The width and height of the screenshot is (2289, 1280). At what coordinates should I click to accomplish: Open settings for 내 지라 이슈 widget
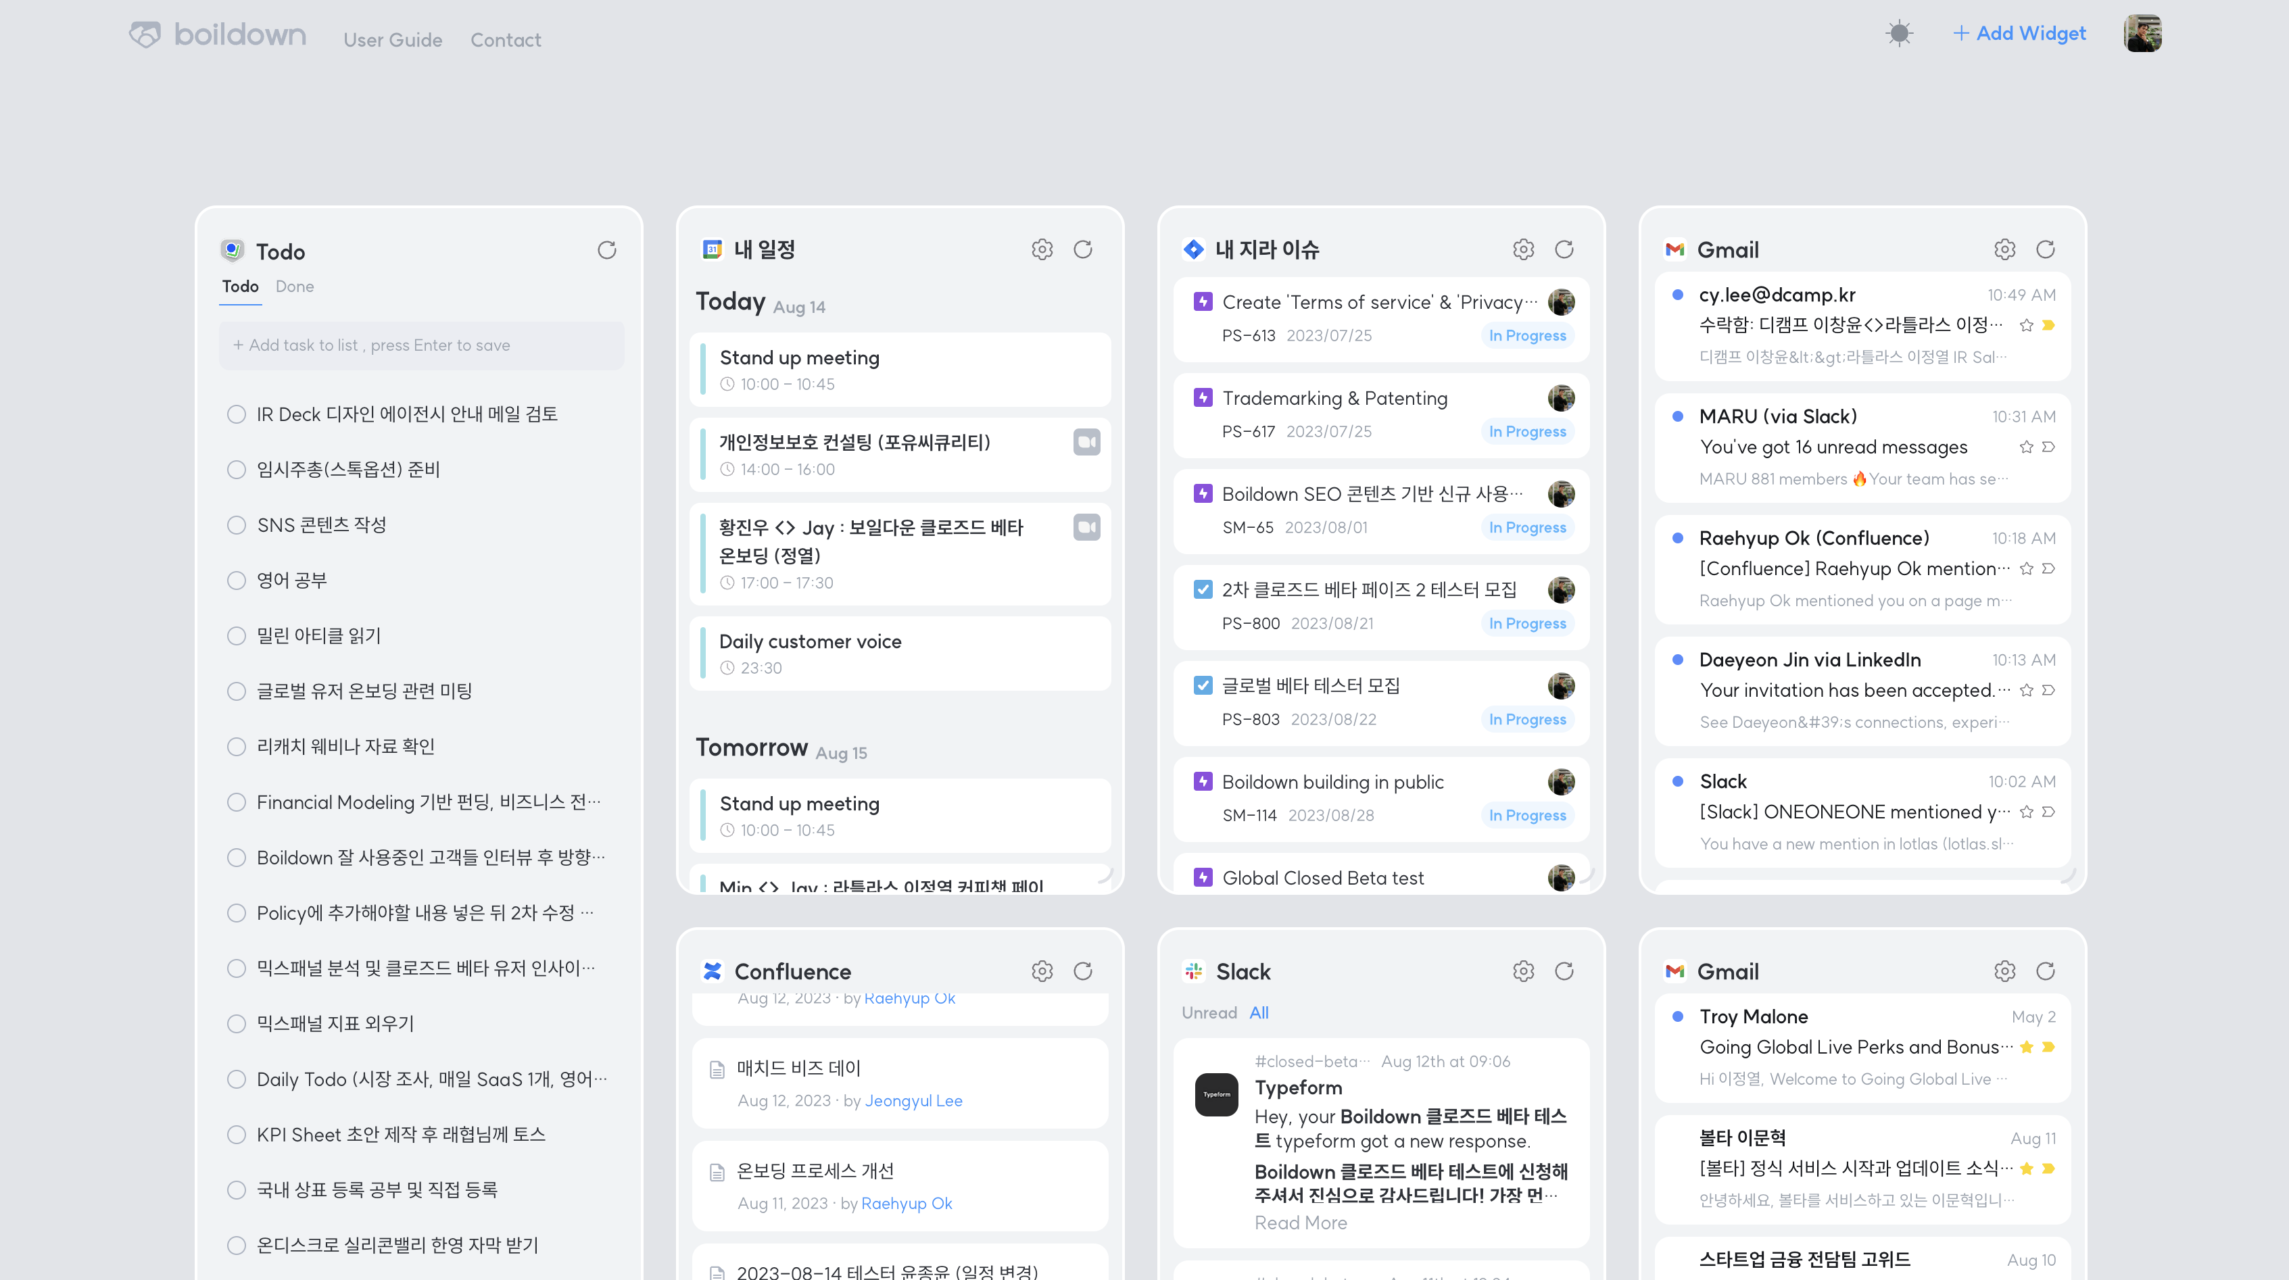1523,249
